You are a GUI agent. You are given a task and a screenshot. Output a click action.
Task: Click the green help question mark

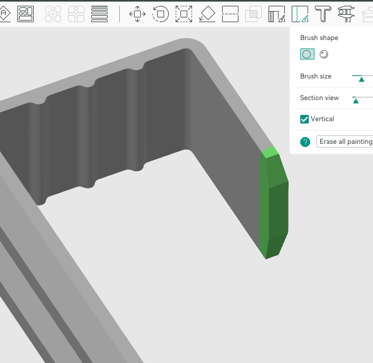pyautogui.click(x=305, y=142)
